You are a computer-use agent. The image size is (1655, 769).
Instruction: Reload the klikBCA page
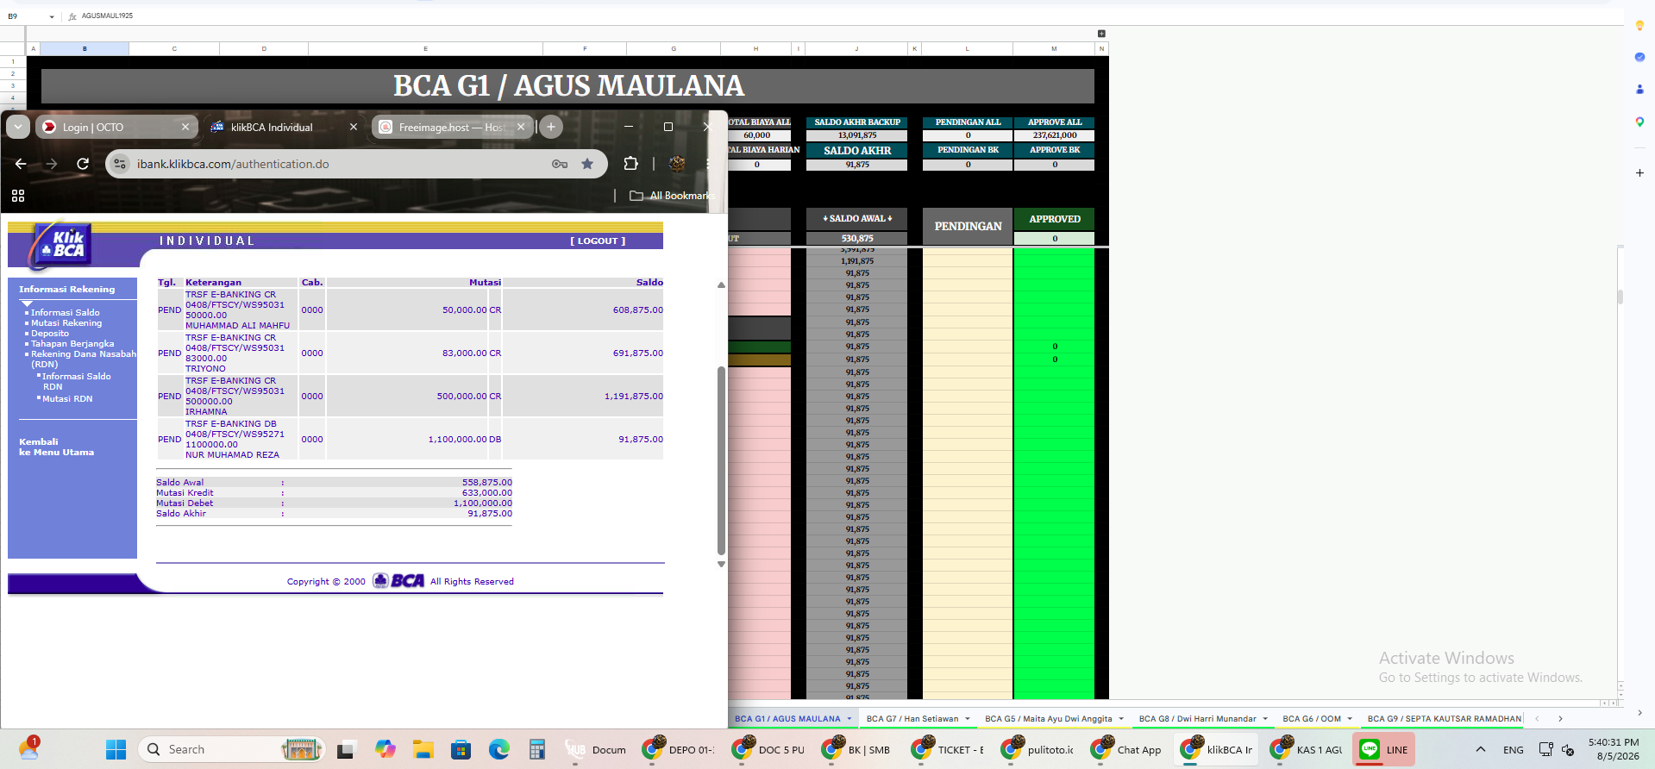83,164
